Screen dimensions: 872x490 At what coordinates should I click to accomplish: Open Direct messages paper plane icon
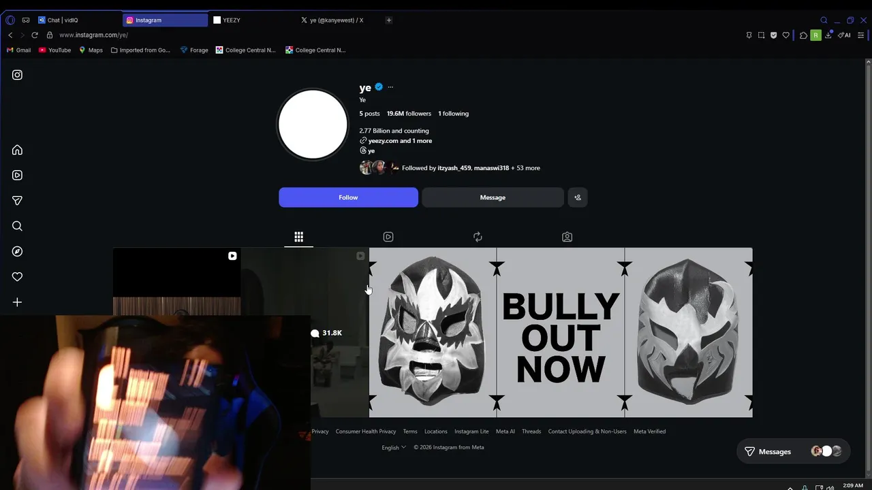(x=17, y=201)
